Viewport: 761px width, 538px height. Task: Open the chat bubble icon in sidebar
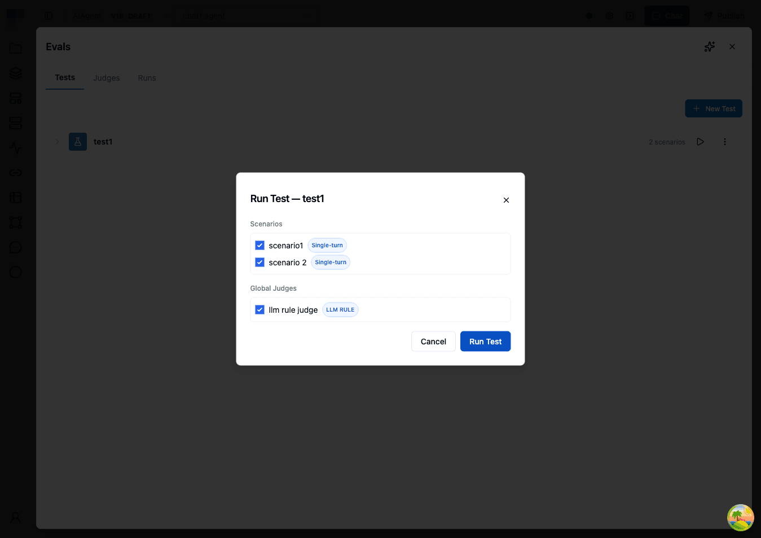click(x=15, y=247)
